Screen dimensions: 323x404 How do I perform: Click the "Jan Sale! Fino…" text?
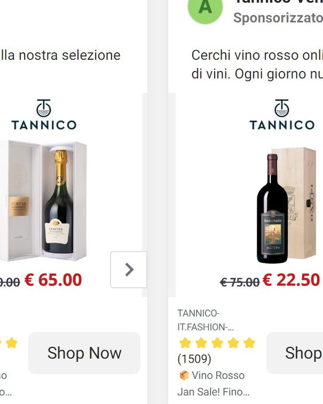click(x=213, y=392)
